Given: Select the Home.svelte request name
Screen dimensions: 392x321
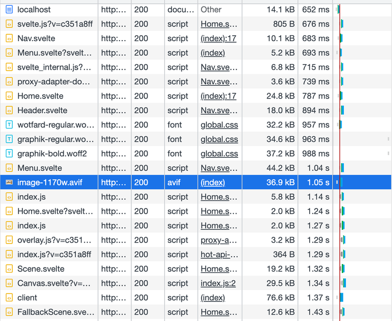Looking at the screenshot, I should click(40, 96).
